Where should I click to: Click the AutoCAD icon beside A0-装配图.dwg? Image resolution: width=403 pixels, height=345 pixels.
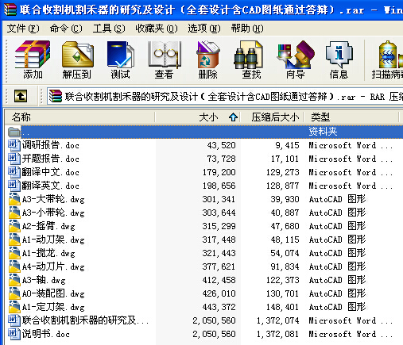(x=14, y=293)
